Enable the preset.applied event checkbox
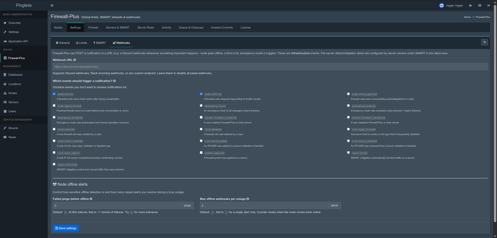 (x=201, y=152)
